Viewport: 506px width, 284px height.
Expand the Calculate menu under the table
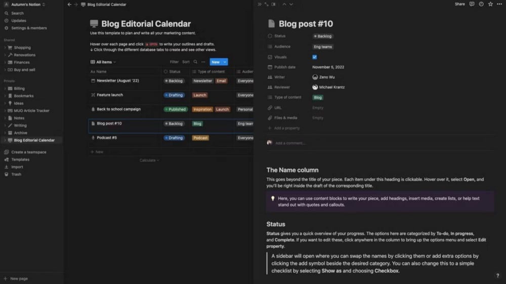[149, 160]
